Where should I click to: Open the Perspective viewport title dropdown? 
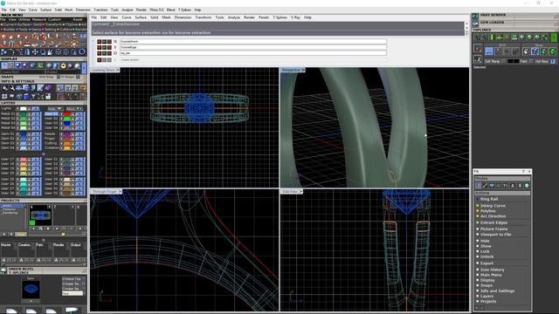(x=303, y=70)
